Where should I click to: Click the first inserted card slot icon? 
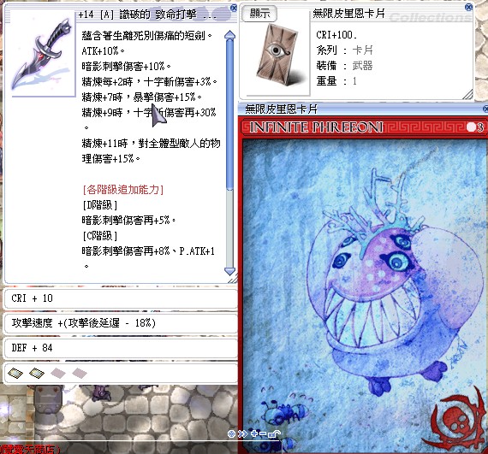click(x=15, y=373)
